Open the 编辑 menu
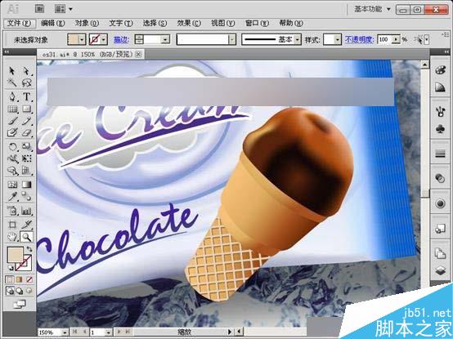The width and height of the screenshot is (453, 339). coord(52,23)
